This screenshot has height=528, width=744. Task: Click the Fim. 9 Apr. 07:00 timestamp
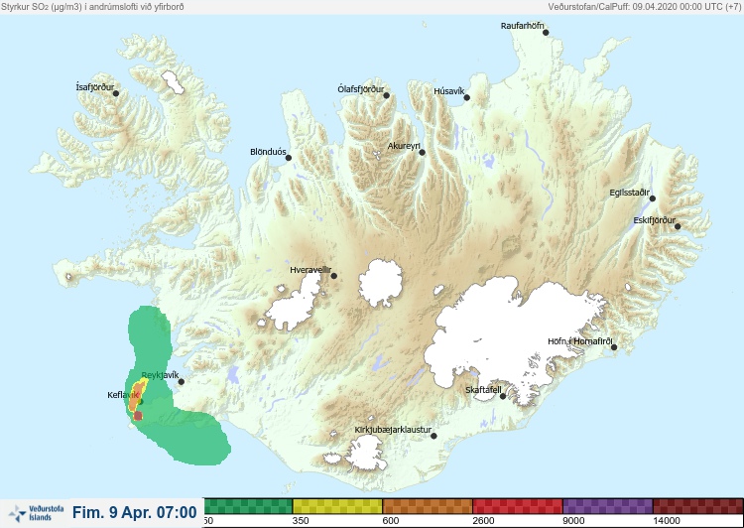coord(134,512)
